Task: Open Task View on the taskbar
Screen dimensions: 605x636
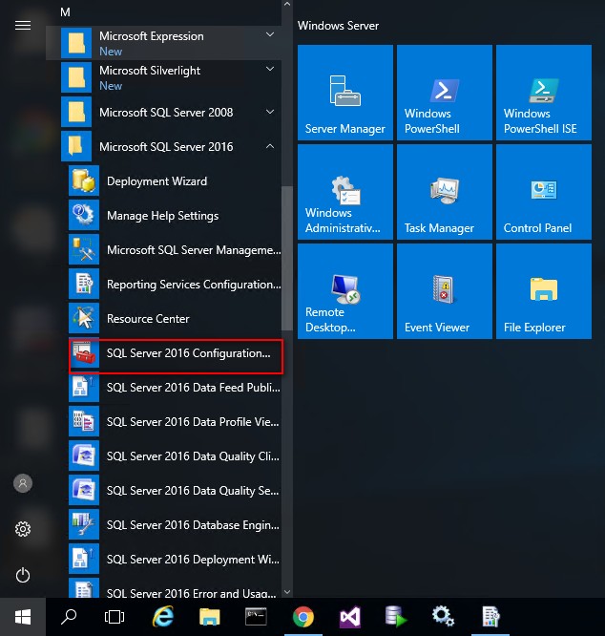Action: click(115, 617)
